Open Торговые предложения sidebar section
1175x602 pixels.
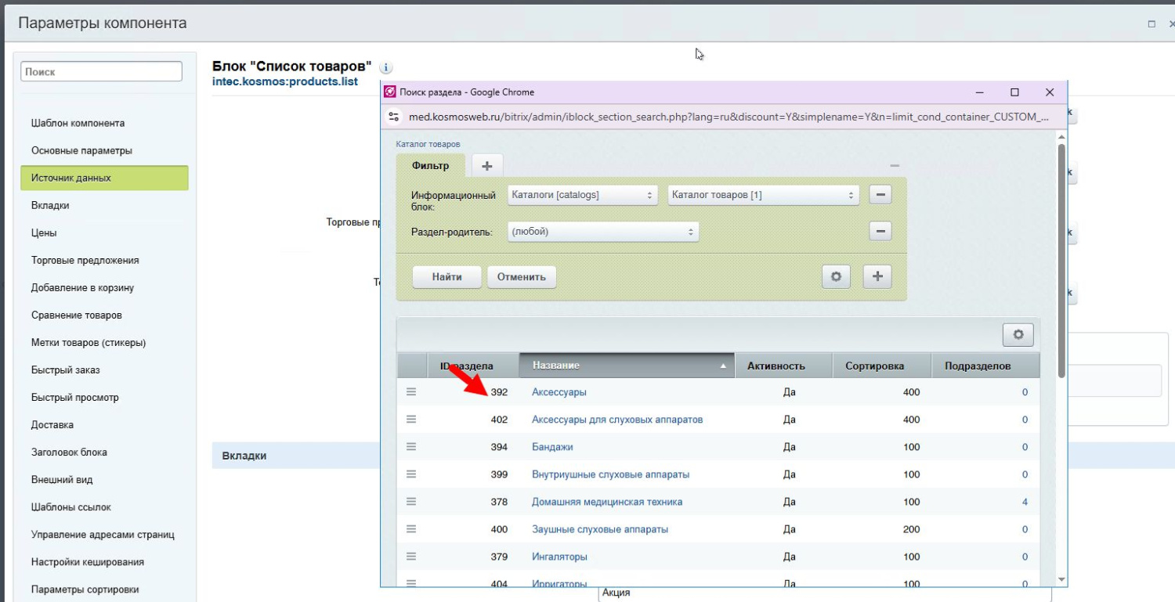[85, 260]
